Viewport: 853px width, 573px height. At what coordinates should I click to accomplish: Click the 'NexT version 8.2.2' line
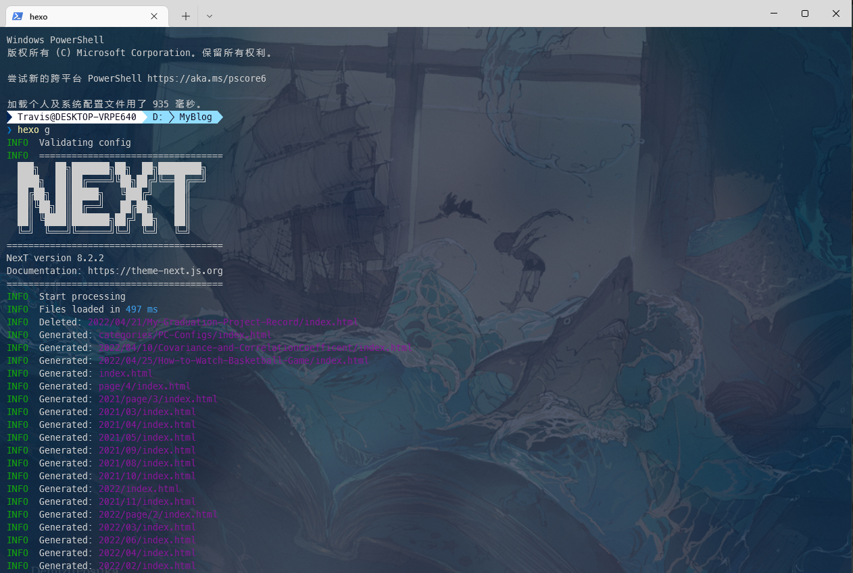pos(55,258)
